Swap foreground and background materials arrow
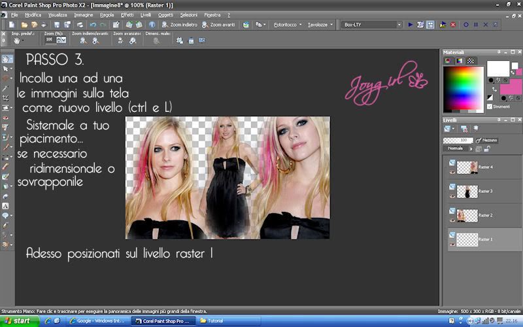 tap(494, 90)
